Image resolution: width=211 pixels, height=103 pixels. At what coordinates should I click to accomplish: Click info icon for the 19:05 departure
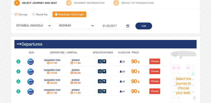coord(18,71)
